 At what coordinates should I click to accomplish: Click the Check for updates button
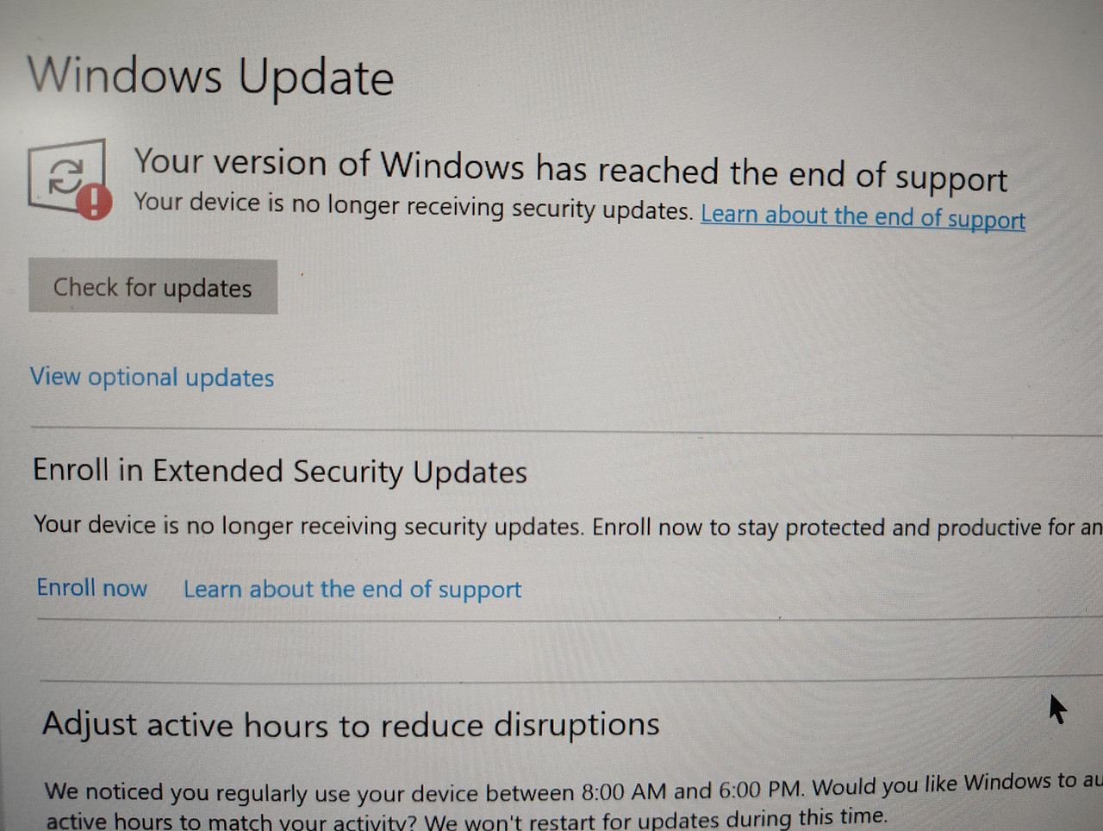[x=153, y=287]
